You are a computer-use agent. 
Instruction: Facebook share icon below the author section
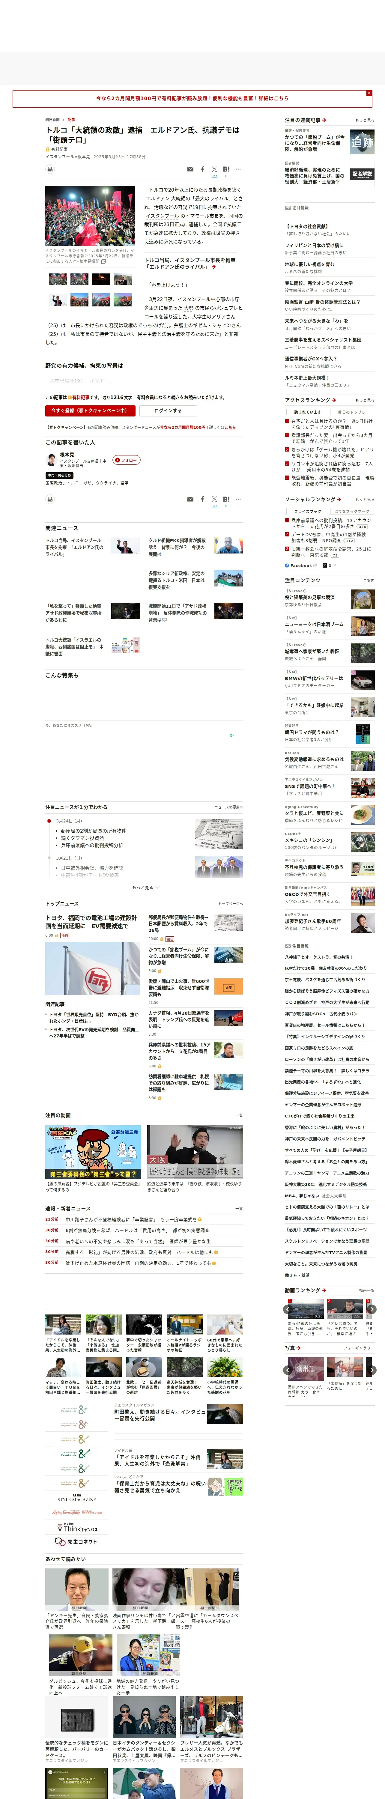203,499
